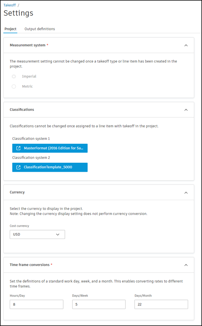
Task: Collapse the Measurement system section
Action: (186, 45)
